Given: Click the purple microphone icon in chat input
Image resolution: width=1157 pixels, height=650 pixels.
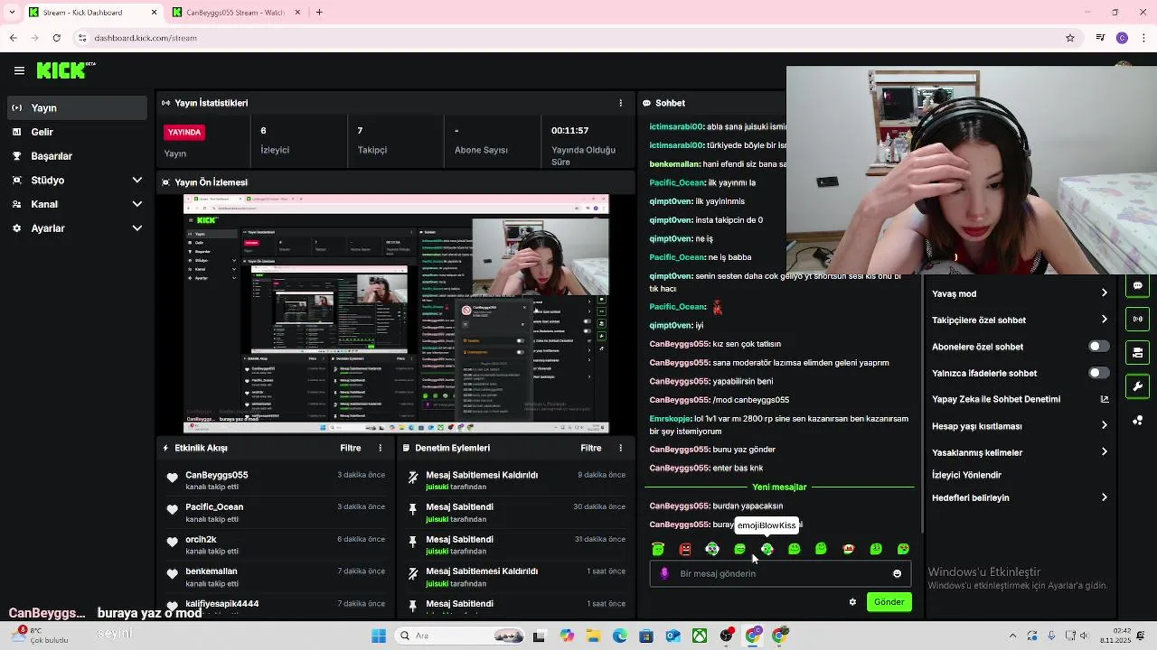Looking at the screenshot, I should click(x=665, y=573).
